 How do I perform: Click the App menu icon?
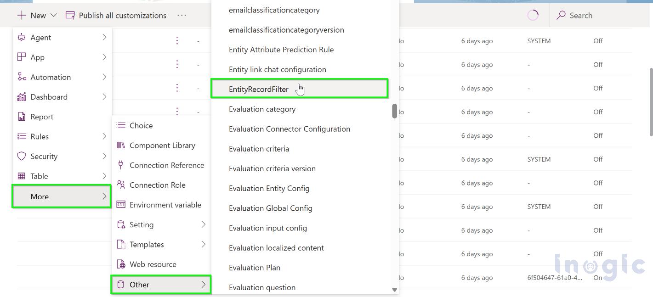(22, 57)
